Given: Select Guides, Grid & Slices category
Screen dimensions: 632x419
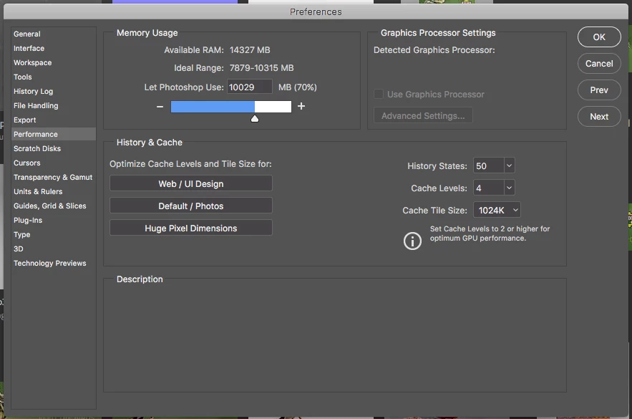Looking at the screenshot, I should 54,206.
